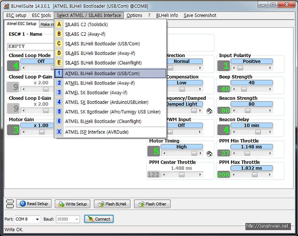Select SILABS BLHeli Bootloader (USB/Com)
Screen dimensions: 298x236
111,44
